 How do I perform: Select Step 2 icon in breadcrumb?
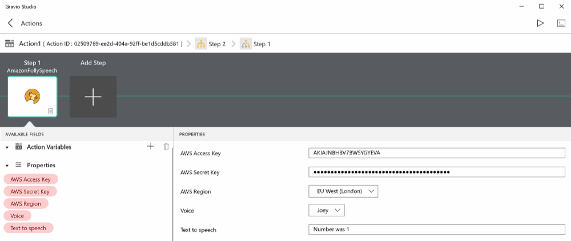[x=201, y=44]
